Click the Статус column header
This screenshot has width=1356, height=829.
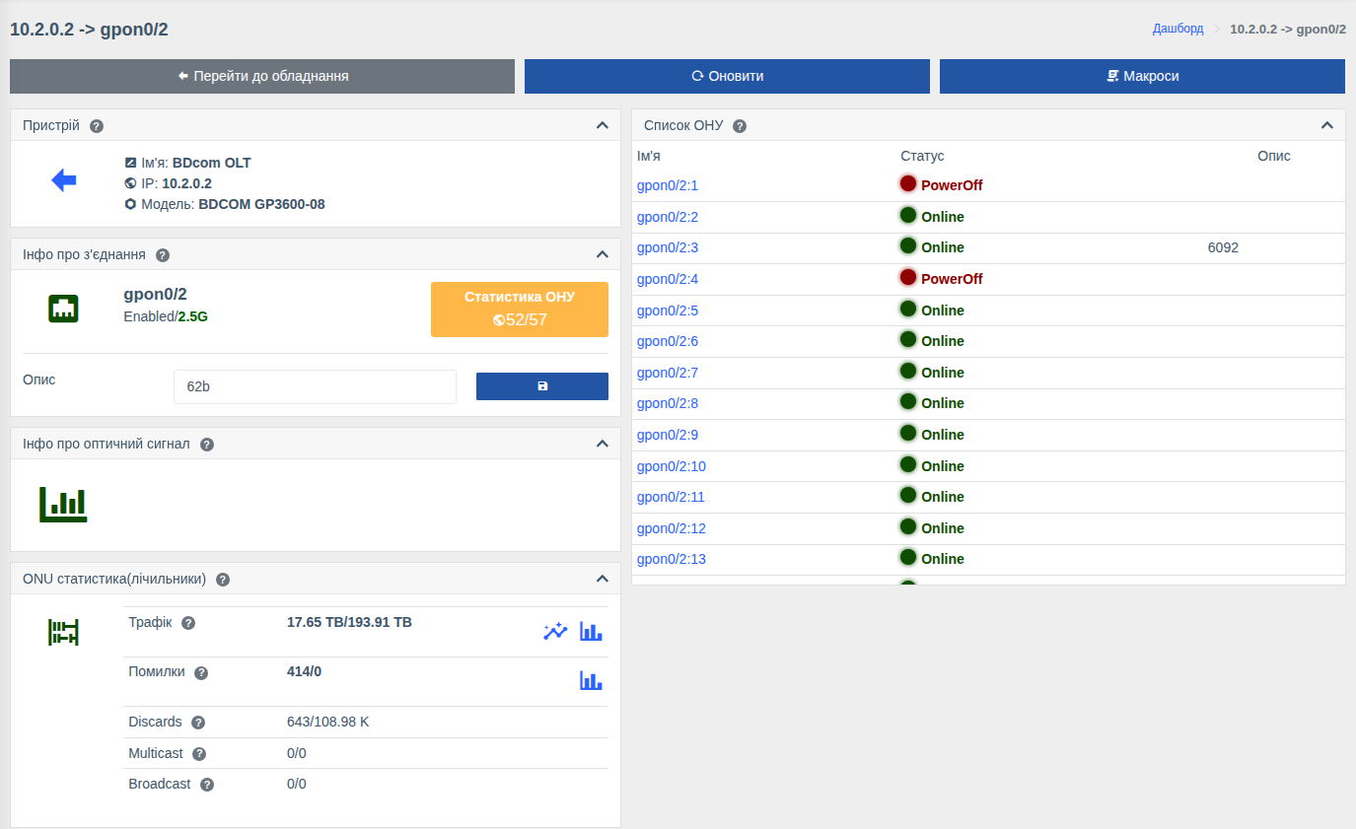922,156
